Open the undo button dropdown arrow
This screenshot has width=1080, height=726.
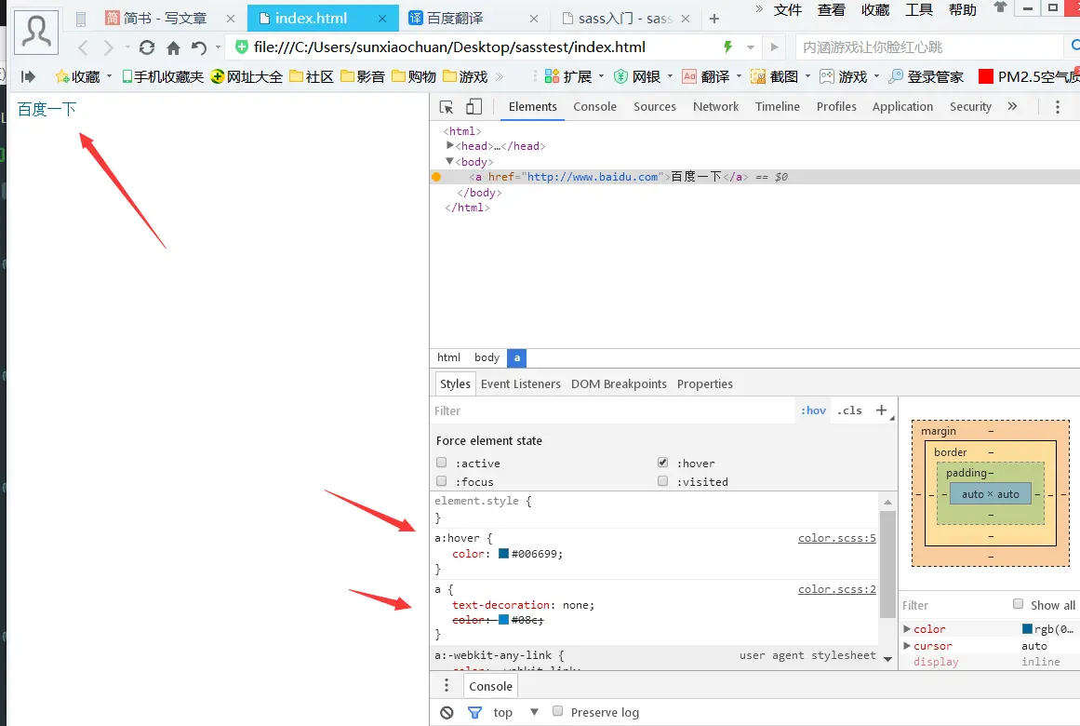click(x=218, y=47)
